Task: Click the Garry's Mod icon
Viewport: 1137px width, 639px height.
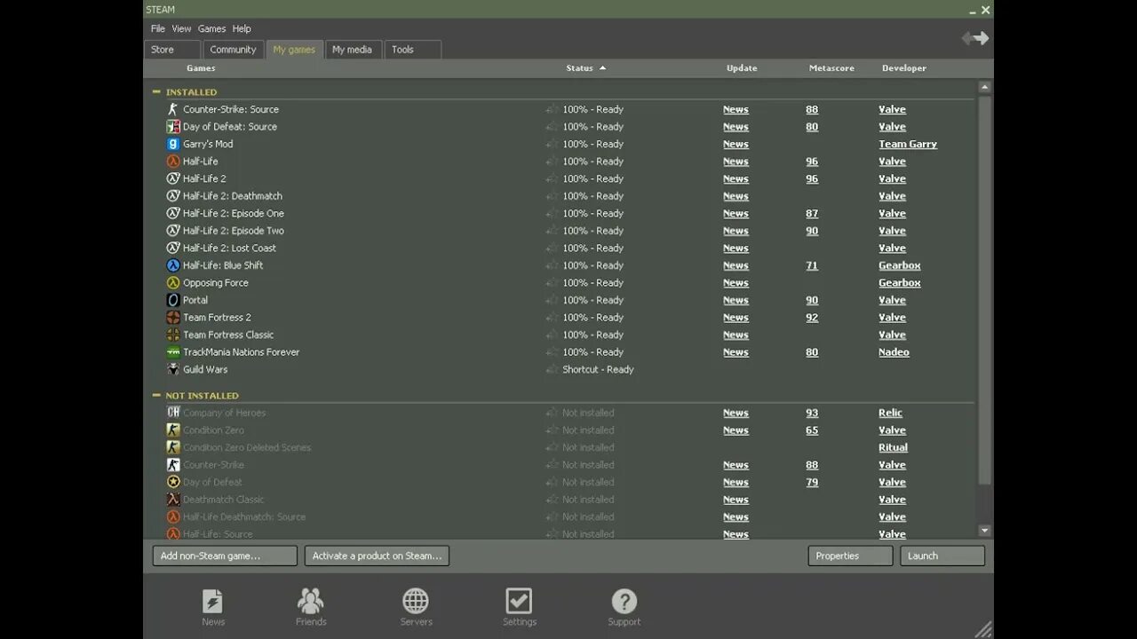Action: coord(173,144)
